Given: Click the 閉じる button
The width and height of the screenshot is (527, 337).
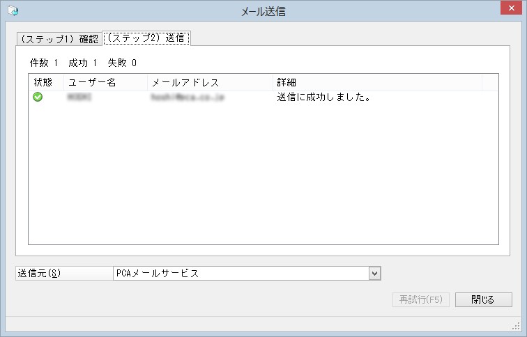Looking at the screenshot, I should coord(484,299).
